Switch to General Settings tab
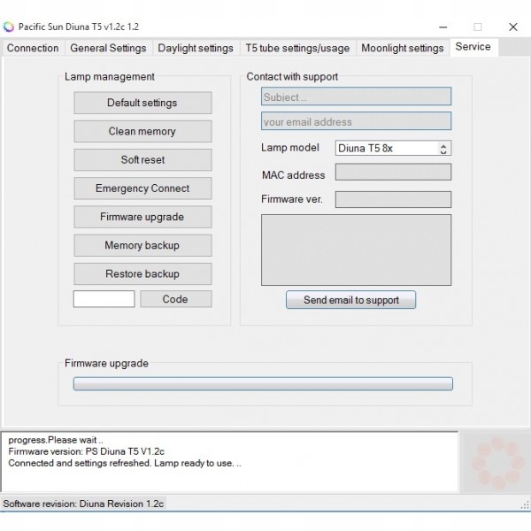The image size is (531, 531). (x=108, y=49)
